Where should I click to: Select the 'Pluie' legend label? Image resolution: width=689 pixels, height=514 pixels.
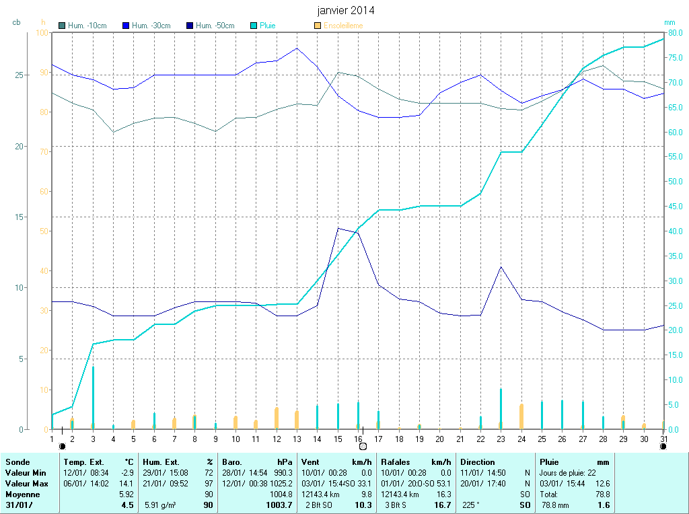click(x=268, y=26)
